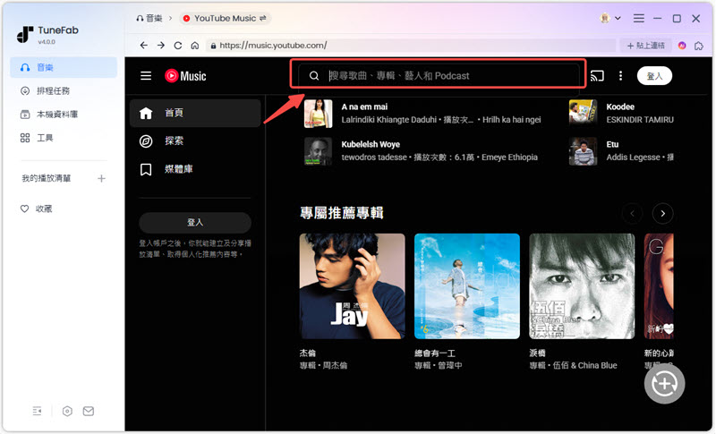Click artist Lalrindiki Khiangte Daduhi
The height and width of the screenshot is (434, 716).
(x=389, y=120)
